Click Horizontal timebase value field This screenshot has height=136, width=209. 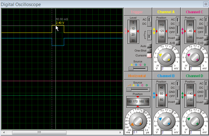138,132
